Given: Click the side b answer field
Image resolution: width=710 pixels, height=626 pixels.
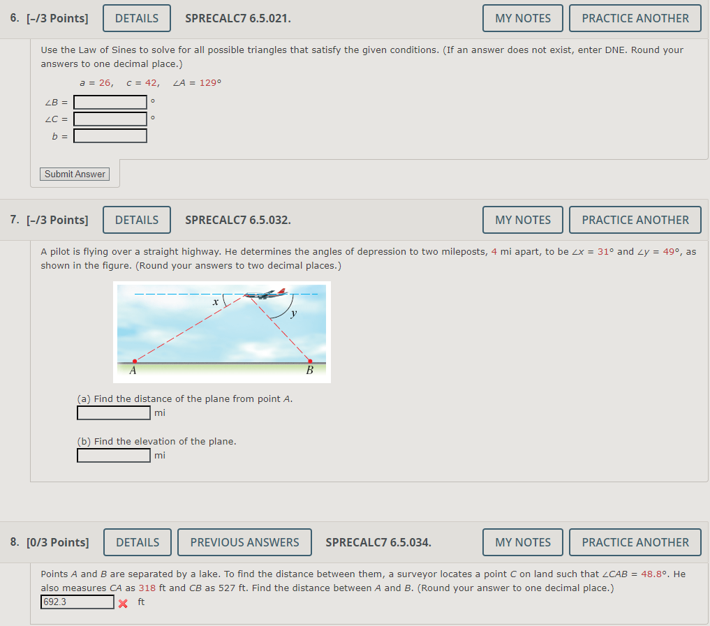Looking at the screenshot, I should (x=110, y=135).
